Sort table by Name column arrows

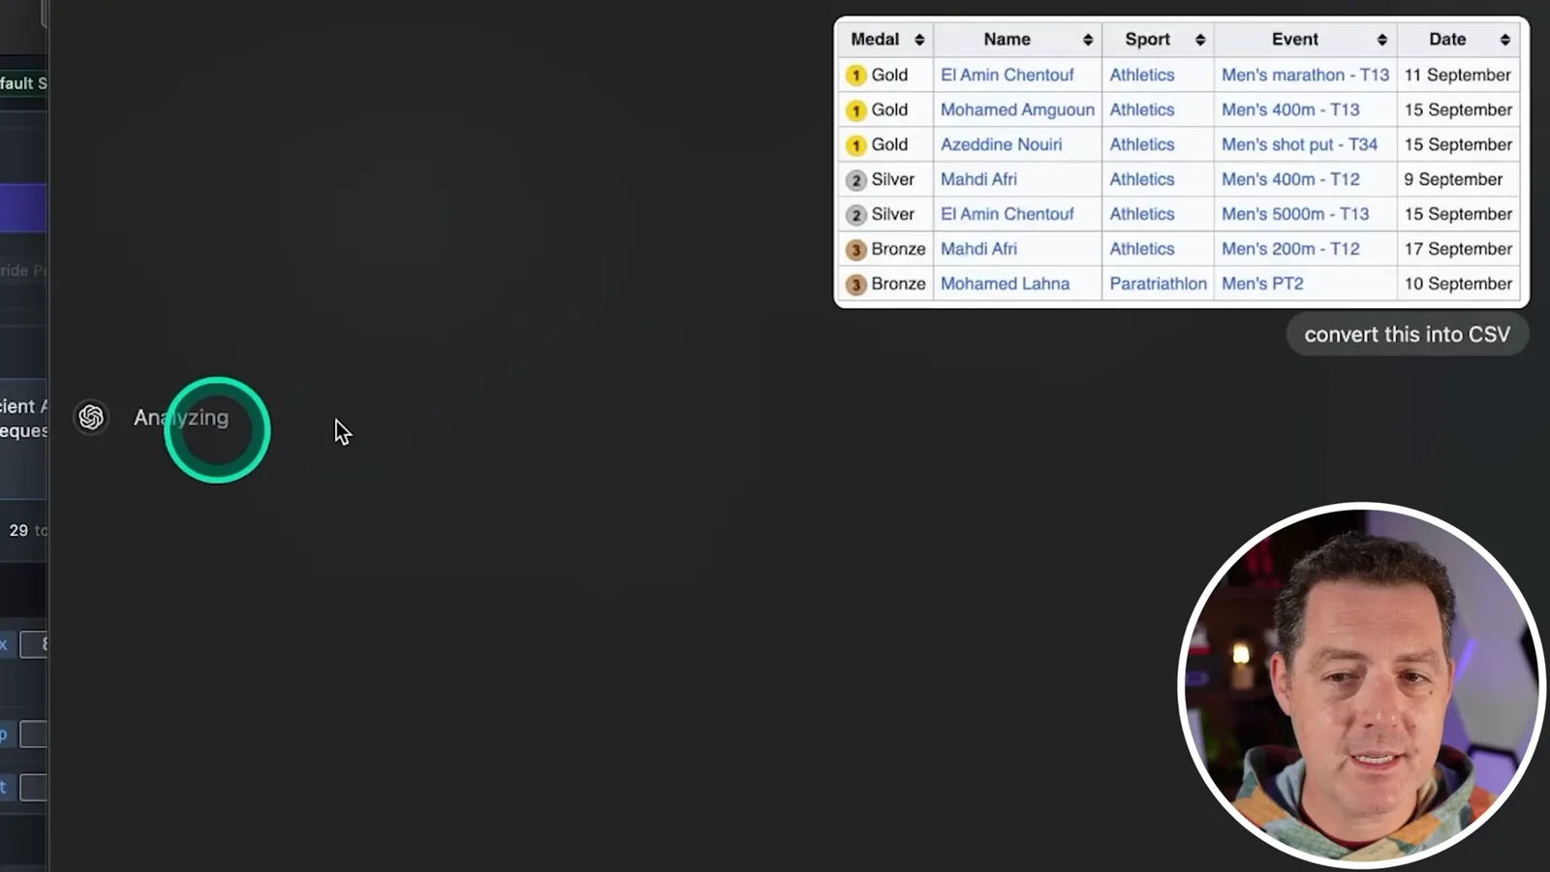[1088, 40]
